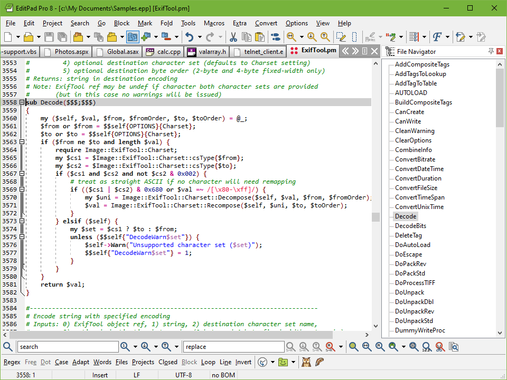Toggle the Projects search option
Screen dimensions: 507x380
[x=143, y=362]
